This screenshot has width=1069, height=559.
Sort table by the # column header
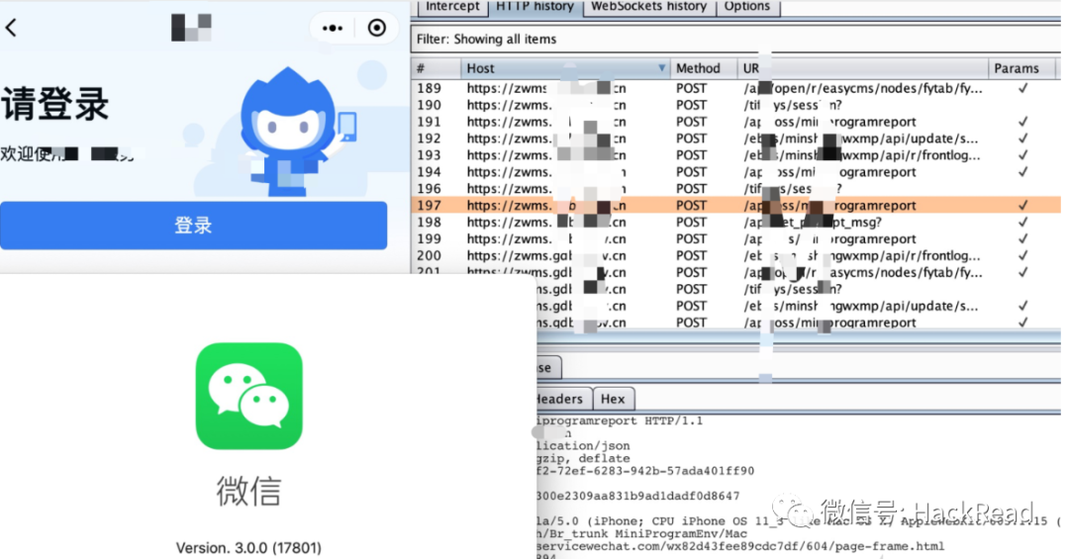point(436,68)
